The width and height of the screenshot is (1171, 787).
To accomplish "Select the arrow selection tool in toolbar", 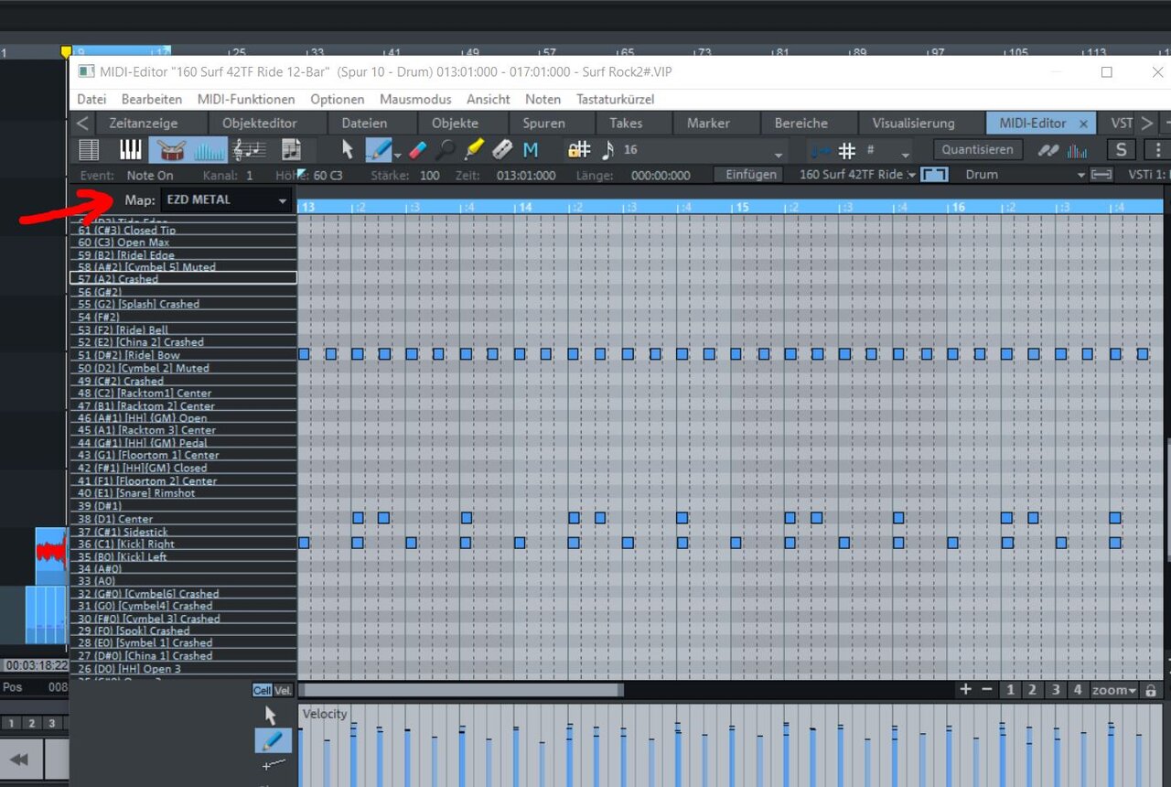I will coord(348,149).
